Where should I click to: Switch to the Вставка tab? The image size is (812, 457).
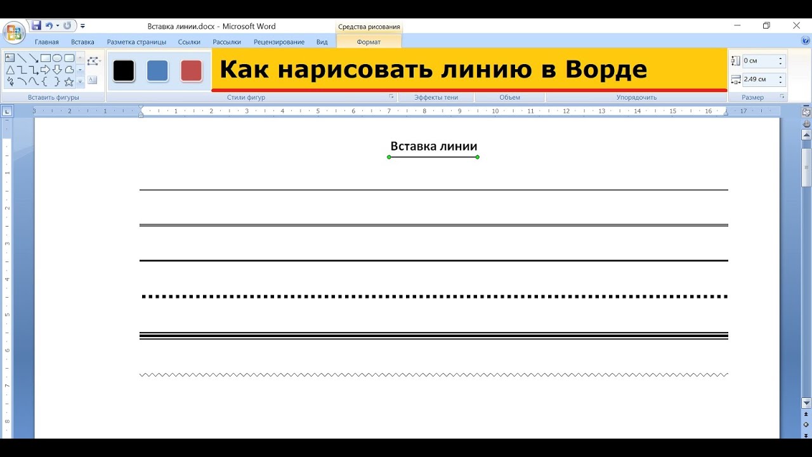click(82, 42)
